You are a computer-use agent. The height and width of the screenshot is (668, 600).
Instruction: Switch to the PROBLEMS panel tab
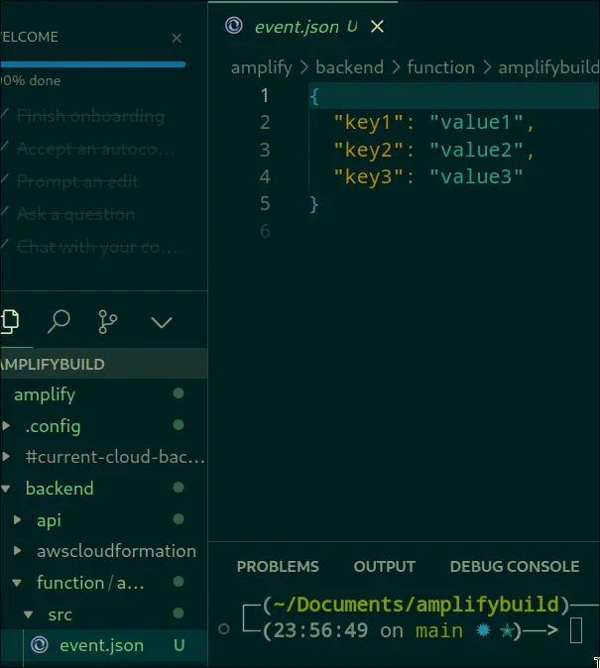tap(278, 567)
